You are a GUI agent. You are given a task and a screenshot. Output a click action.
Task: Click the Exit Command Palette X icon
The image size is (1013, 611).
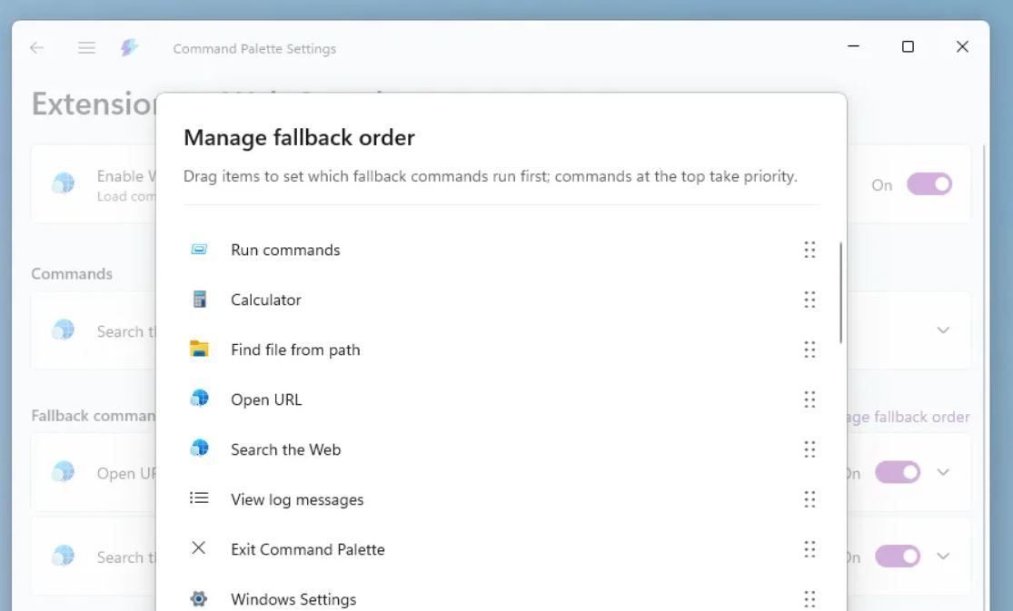199,548
